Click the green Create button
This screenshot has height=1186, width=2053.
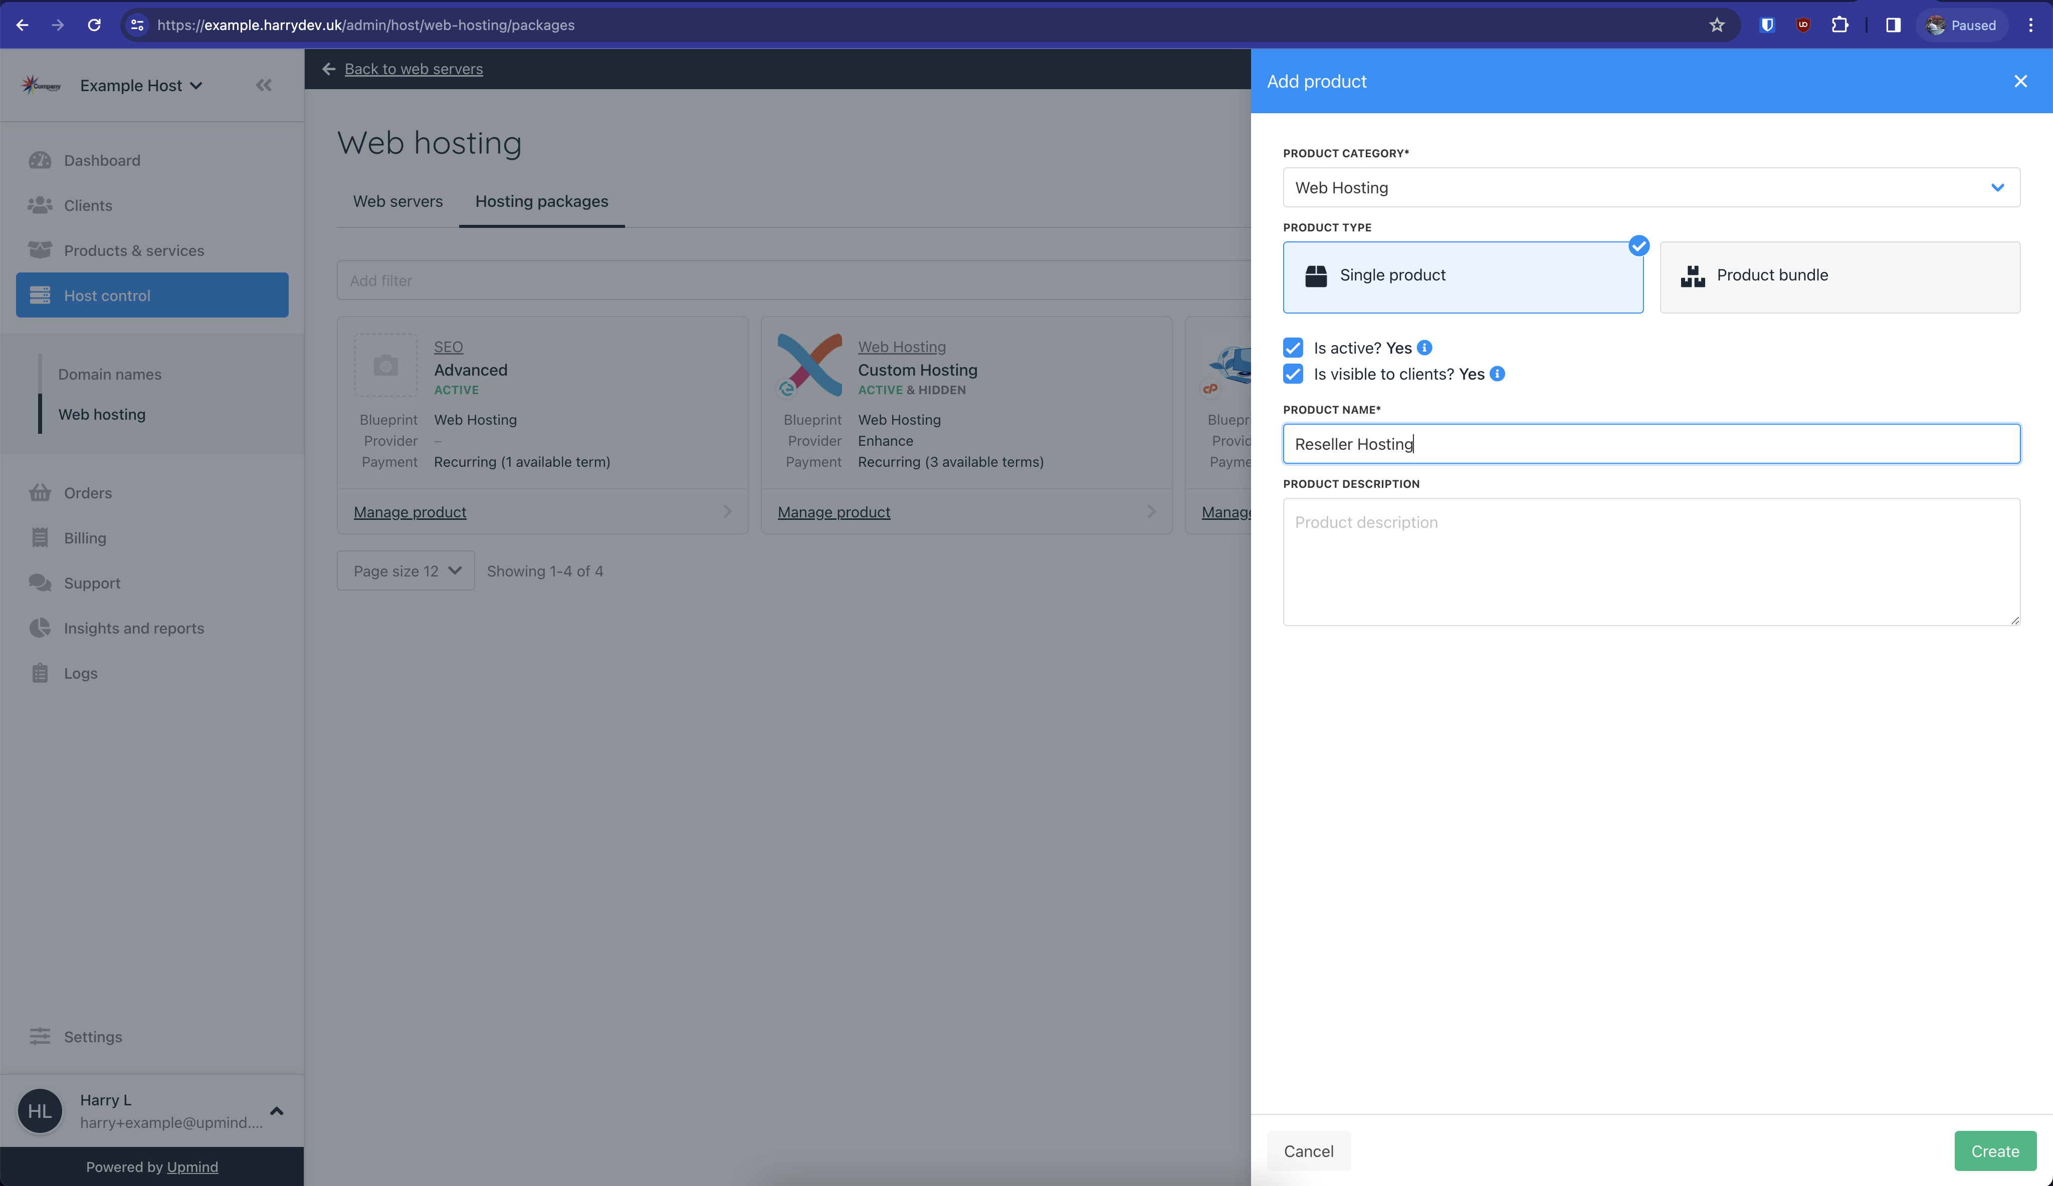click(1995, 1151)
